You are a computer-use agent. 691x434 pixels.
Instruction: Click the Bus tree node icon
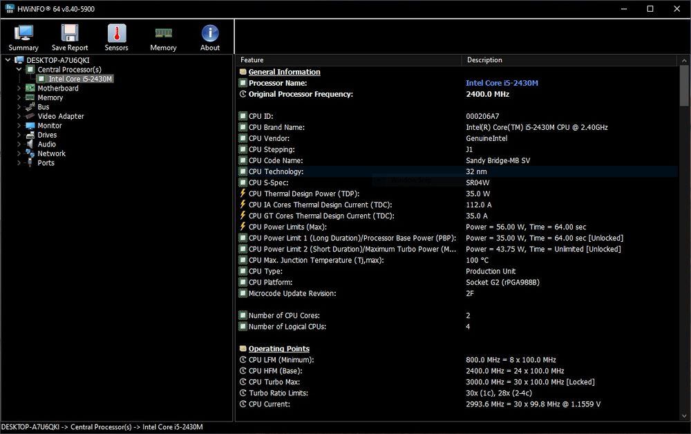click(30, 106)
